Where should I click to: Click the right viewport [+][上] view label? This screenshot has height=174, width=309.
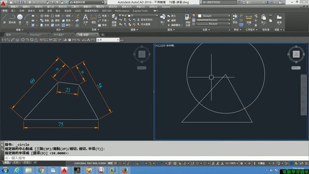(x=165, y=45)
